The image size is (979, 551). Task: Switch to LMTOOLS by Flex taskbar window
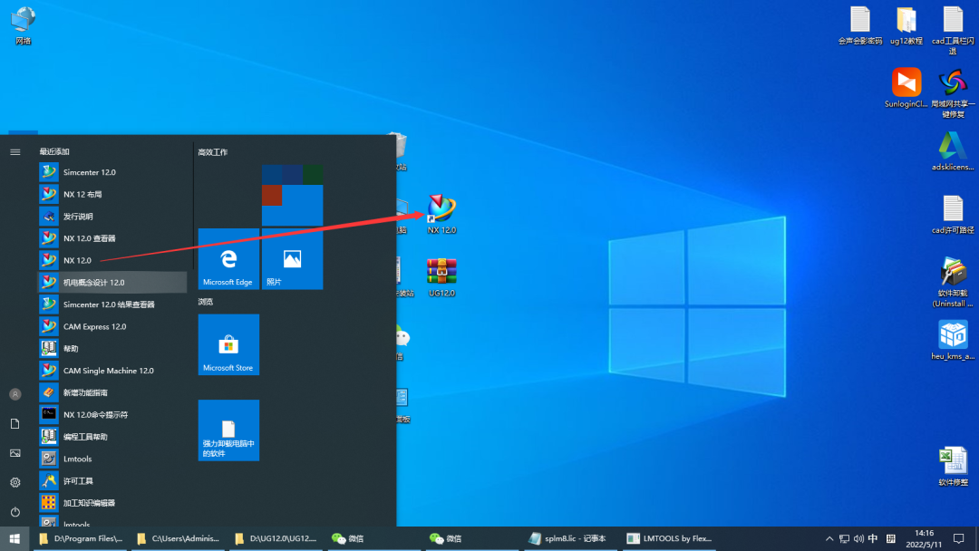(669, 538)
